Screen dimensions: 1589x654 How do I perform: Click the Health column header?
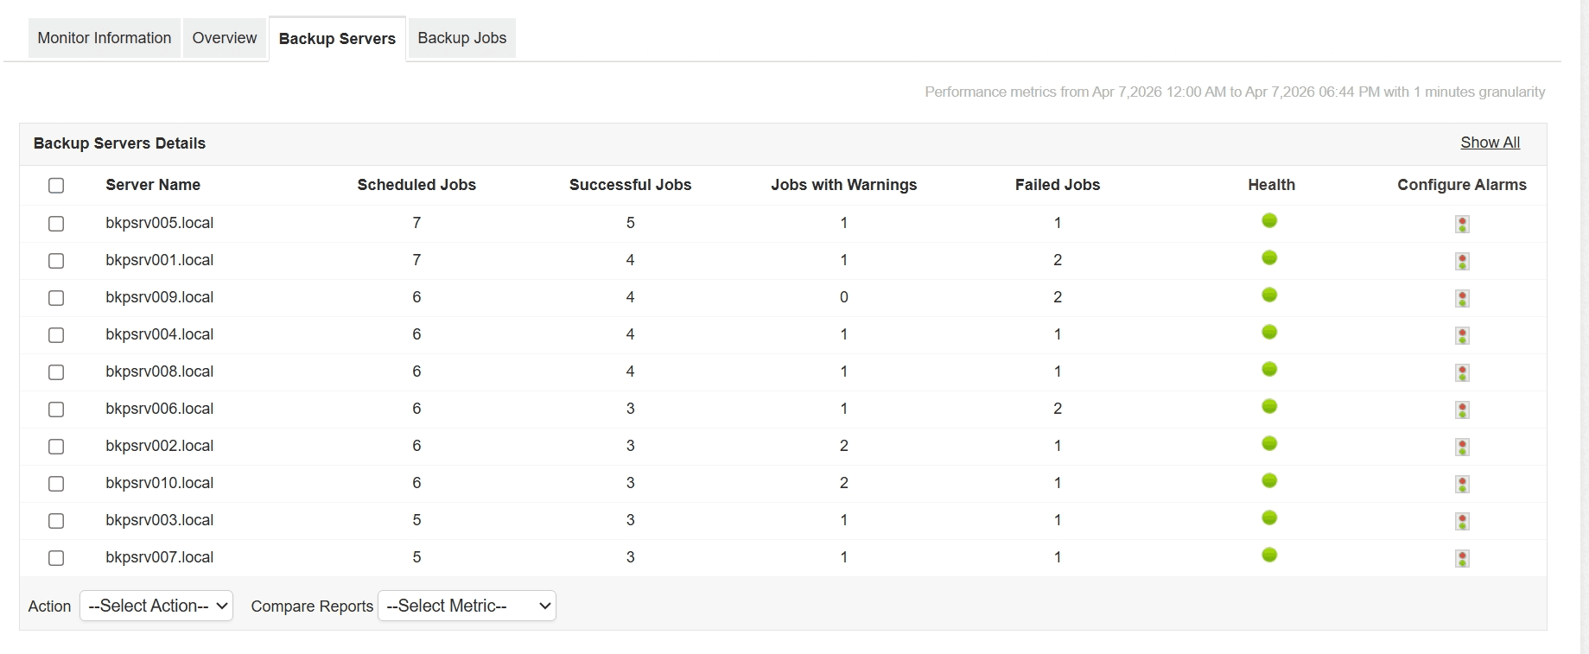pos(1271,185)
